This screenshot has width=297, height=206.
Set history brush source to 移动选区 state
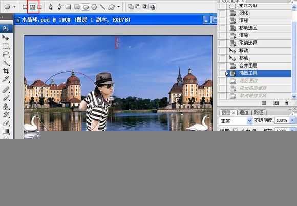tap(222, 28)
